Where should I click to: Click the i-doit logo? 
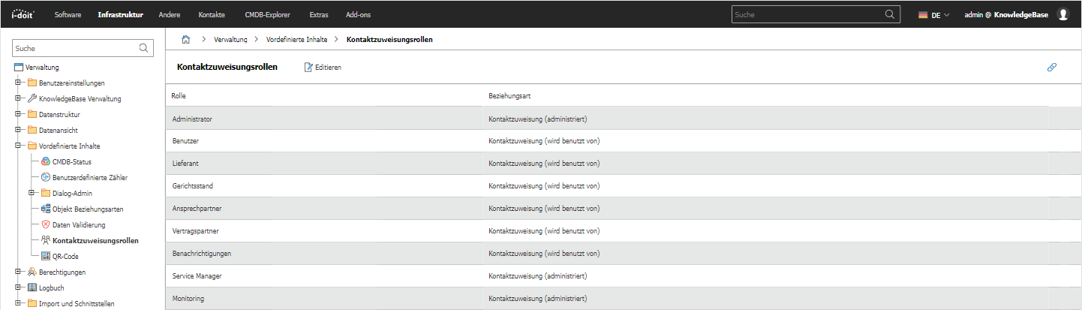(23, 14)
